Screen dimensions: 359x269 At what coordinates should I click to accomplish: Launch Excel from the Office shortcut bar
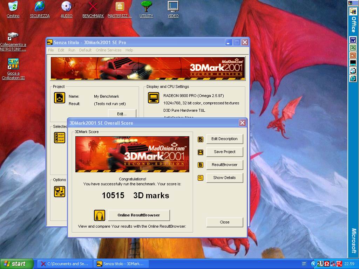[x=353, y=48]
